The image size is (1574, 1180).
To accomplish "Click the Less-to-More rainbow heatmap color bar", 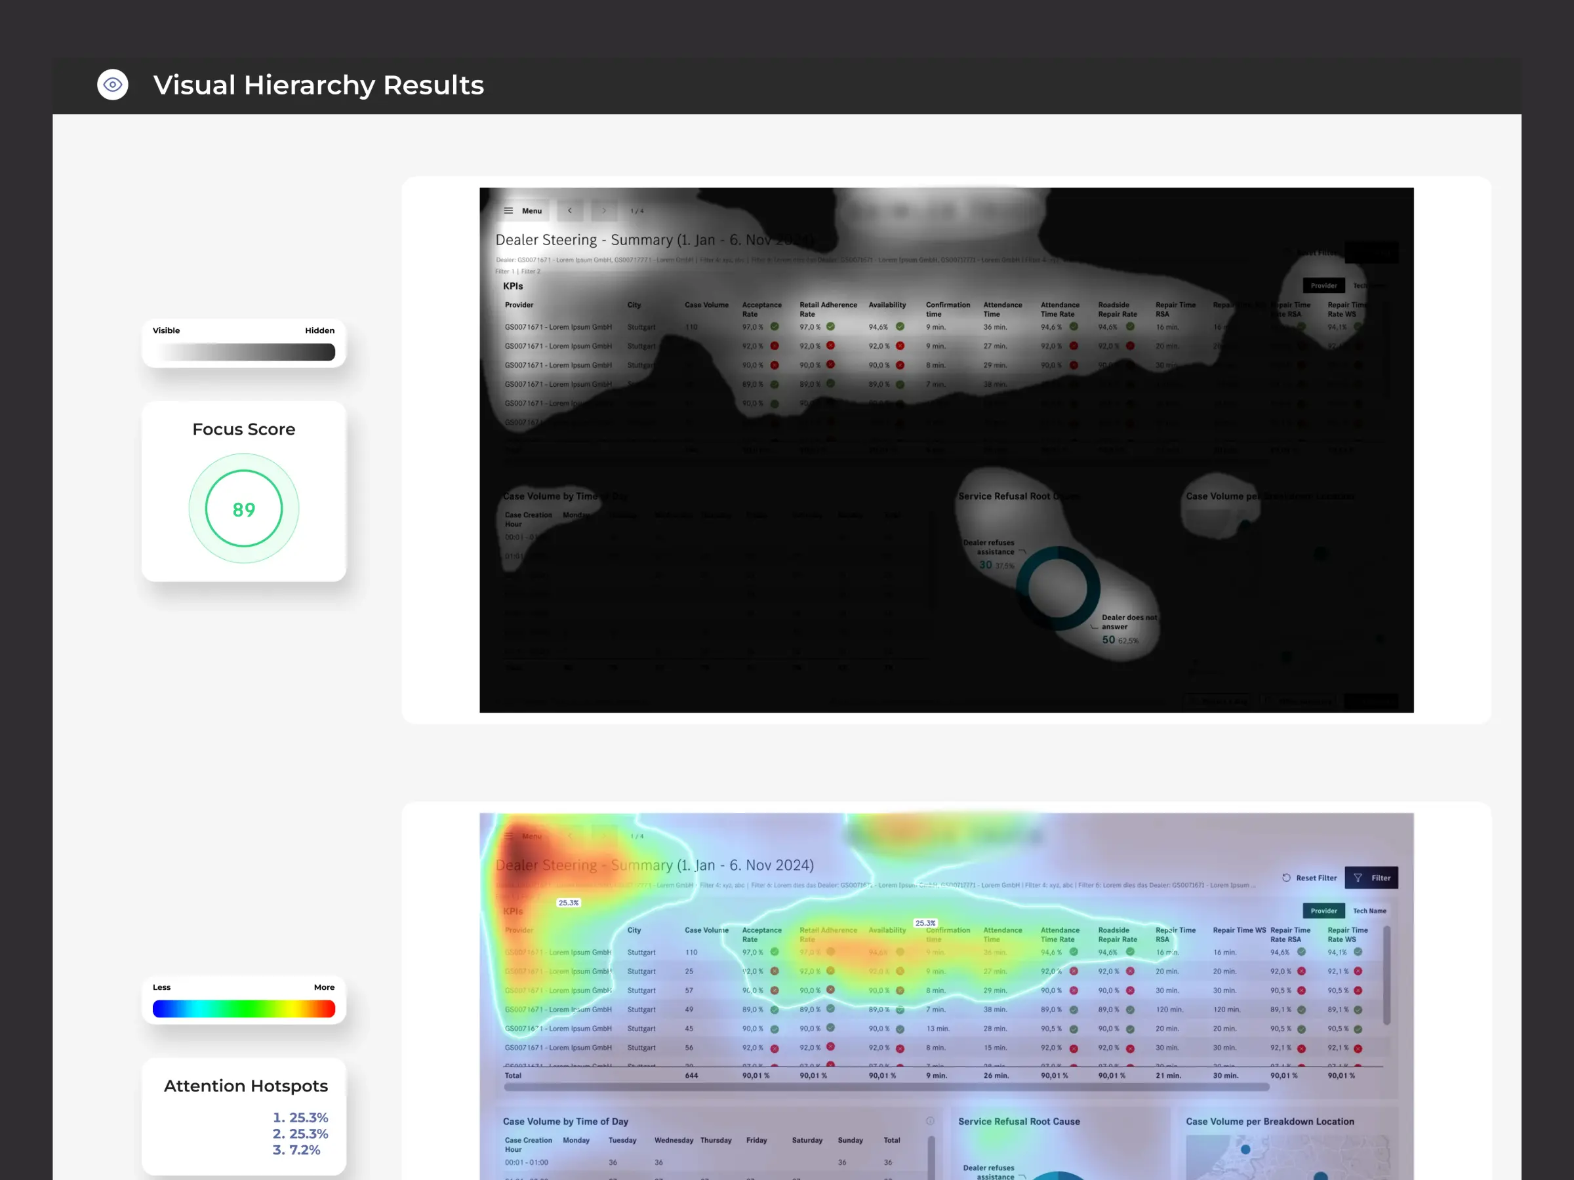I will (243, 1009).
